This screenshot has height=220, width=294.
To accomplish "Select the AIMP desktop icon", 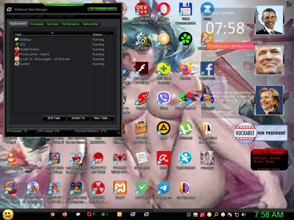I will (x=164, y=130).
